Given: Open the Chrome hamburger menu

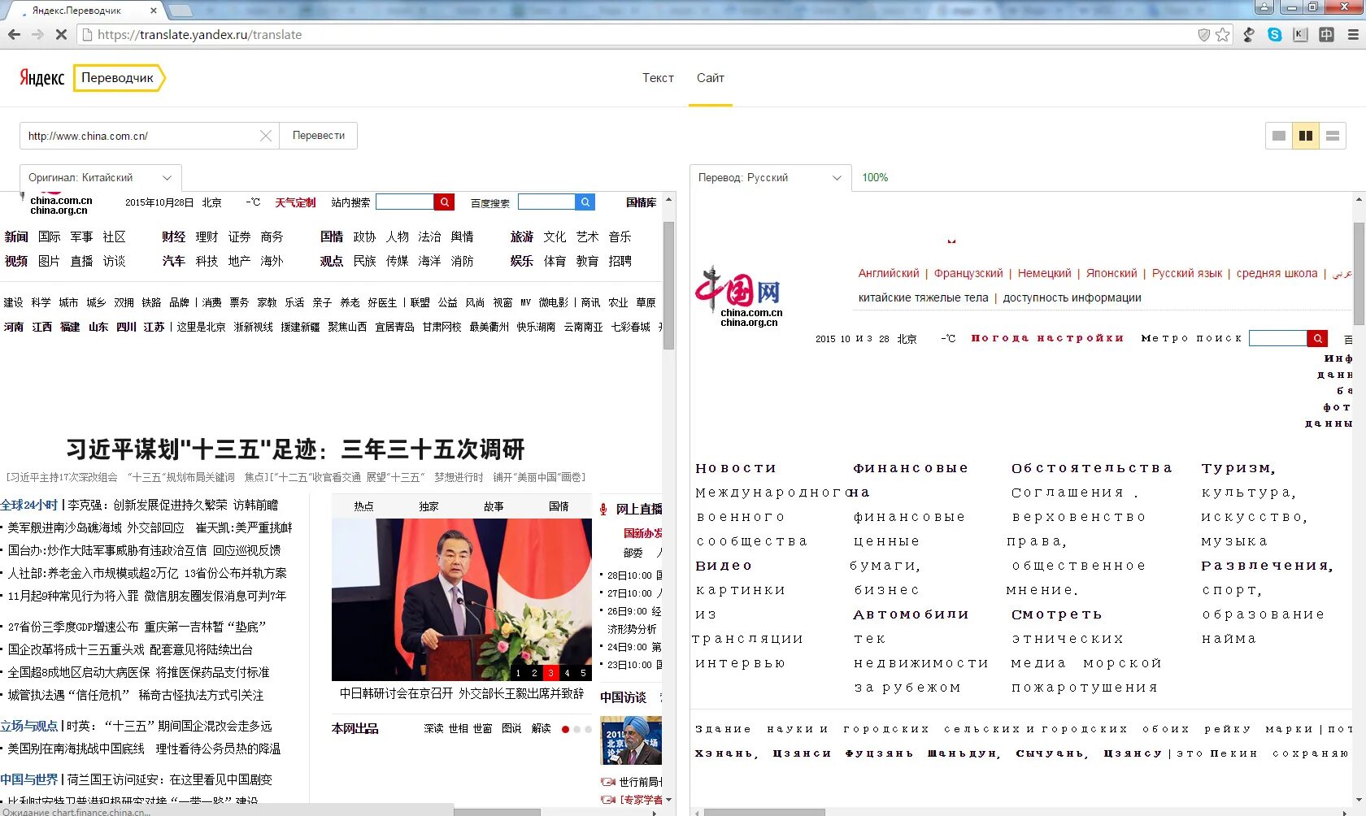Looking at the screenshot, I should (x=1353, y=35).
